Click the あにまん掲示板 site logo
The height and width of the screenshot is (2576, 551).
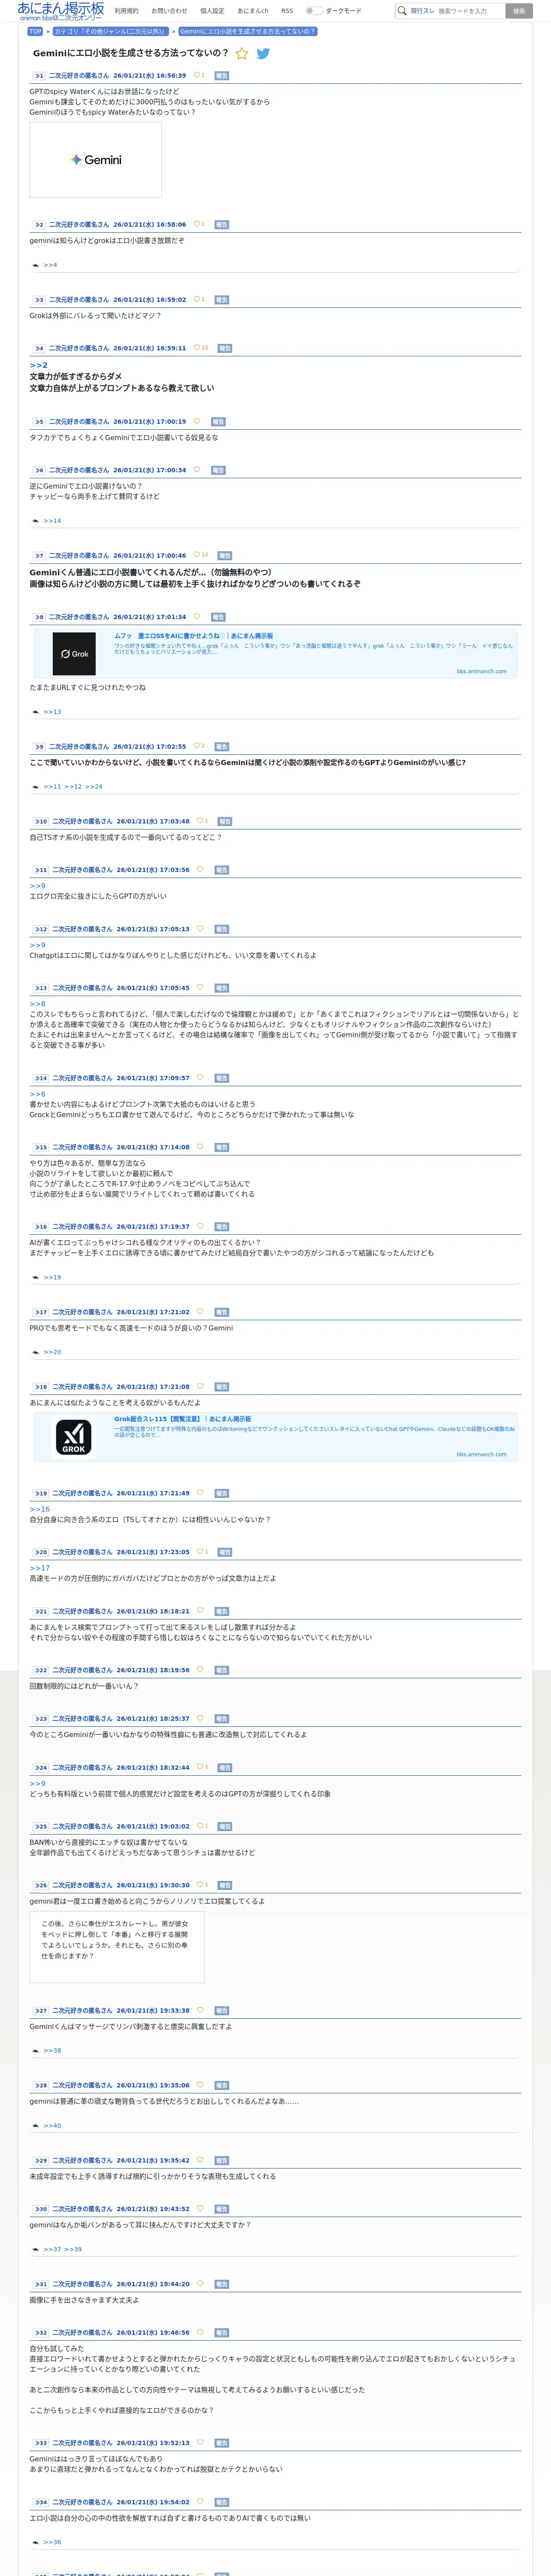coord(61,11)
